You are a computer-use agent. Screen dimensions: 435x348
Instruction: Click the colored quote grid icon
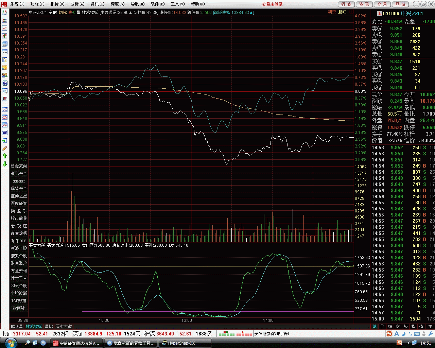point(5,20)
